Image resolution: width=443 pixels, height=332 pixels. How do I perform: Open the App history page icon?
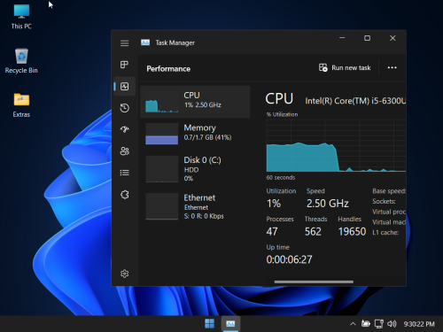pos(124,108)
